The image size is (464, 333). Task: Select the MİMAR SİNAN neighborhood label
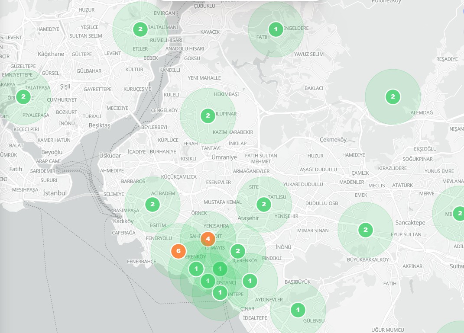(x=313, y=231)
